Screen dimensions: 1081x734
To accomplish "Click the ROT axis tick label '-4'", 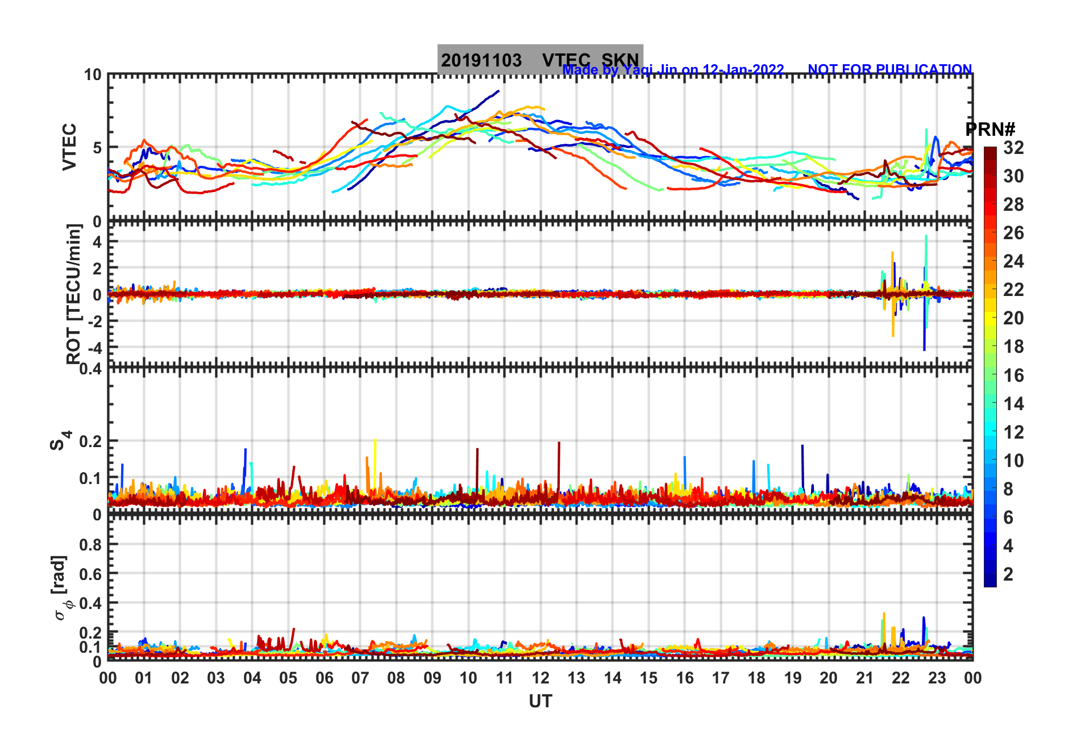I will [x=95, y=347].
